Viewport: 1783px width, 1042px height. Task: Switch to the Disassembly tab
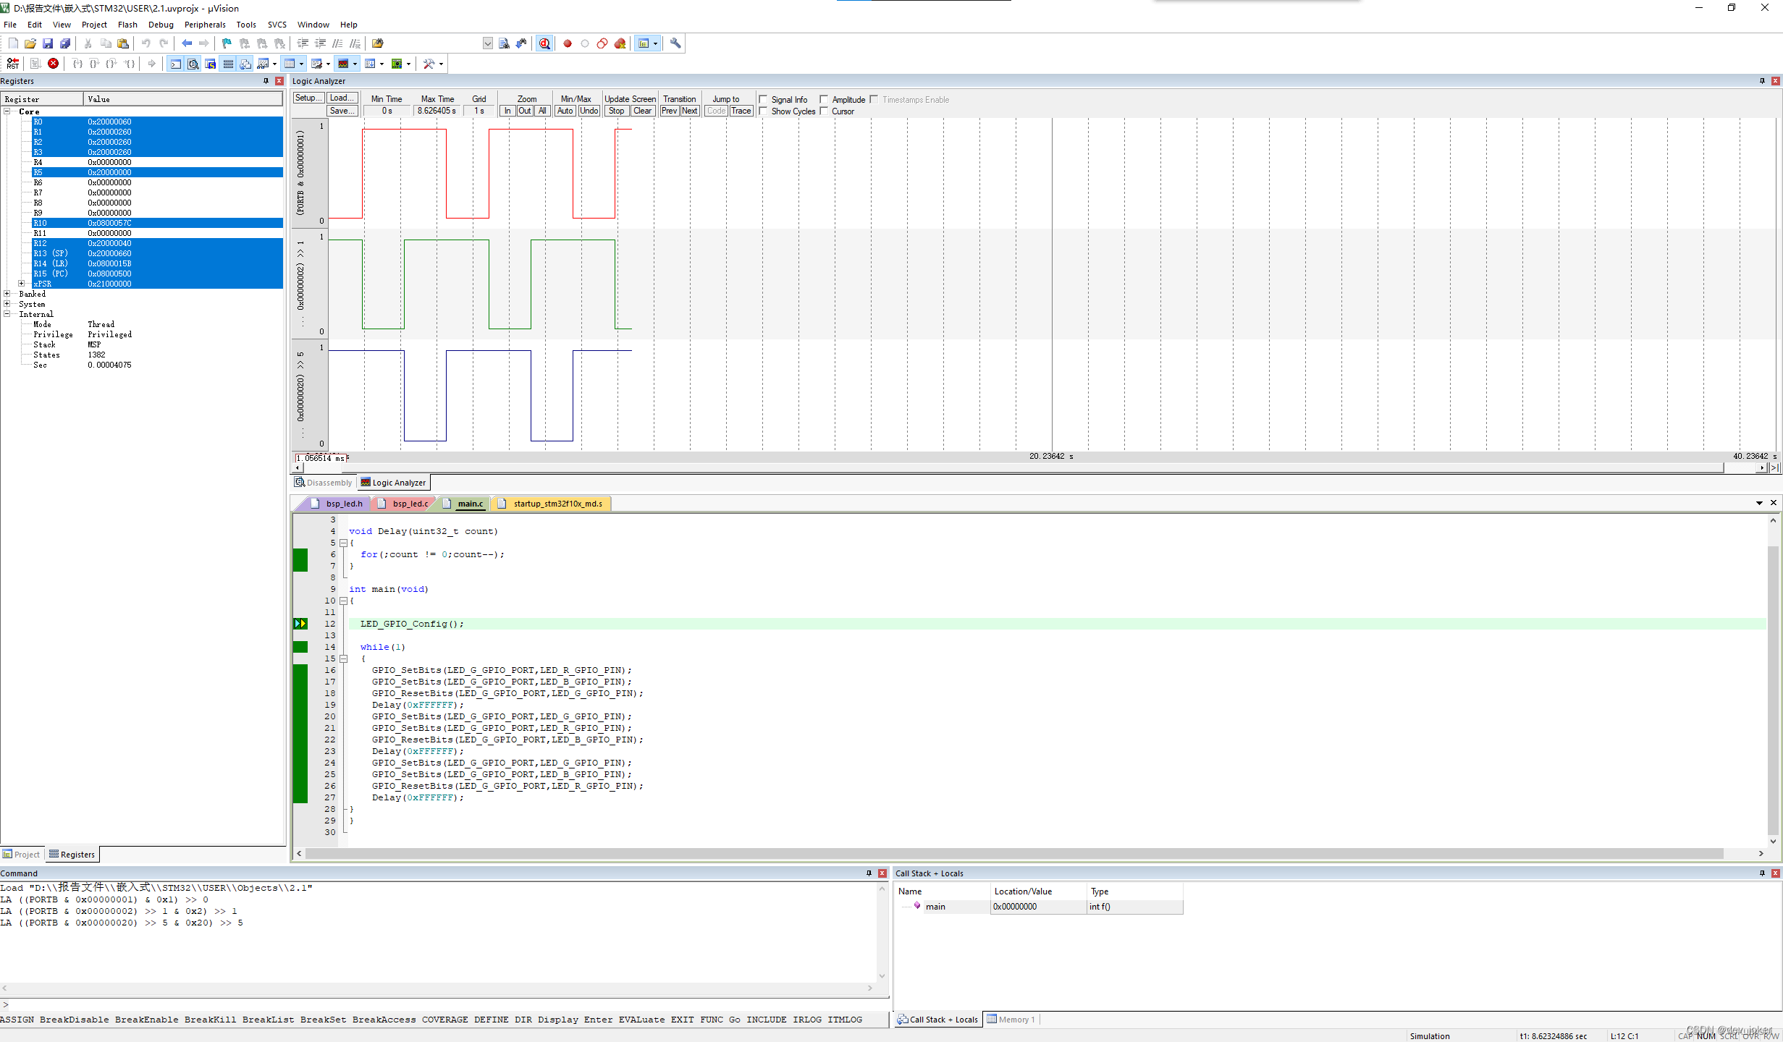(x=324, y=483)
